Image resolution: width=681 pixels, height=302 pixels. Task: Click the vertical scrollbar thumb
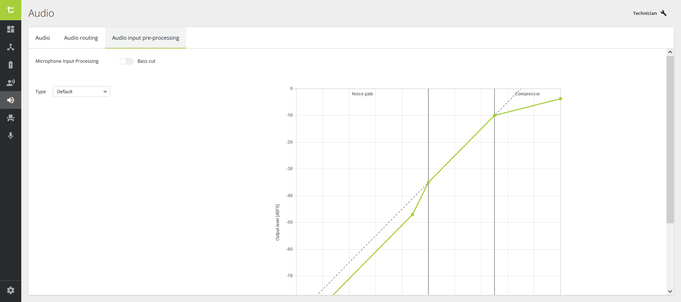point(670,140)
